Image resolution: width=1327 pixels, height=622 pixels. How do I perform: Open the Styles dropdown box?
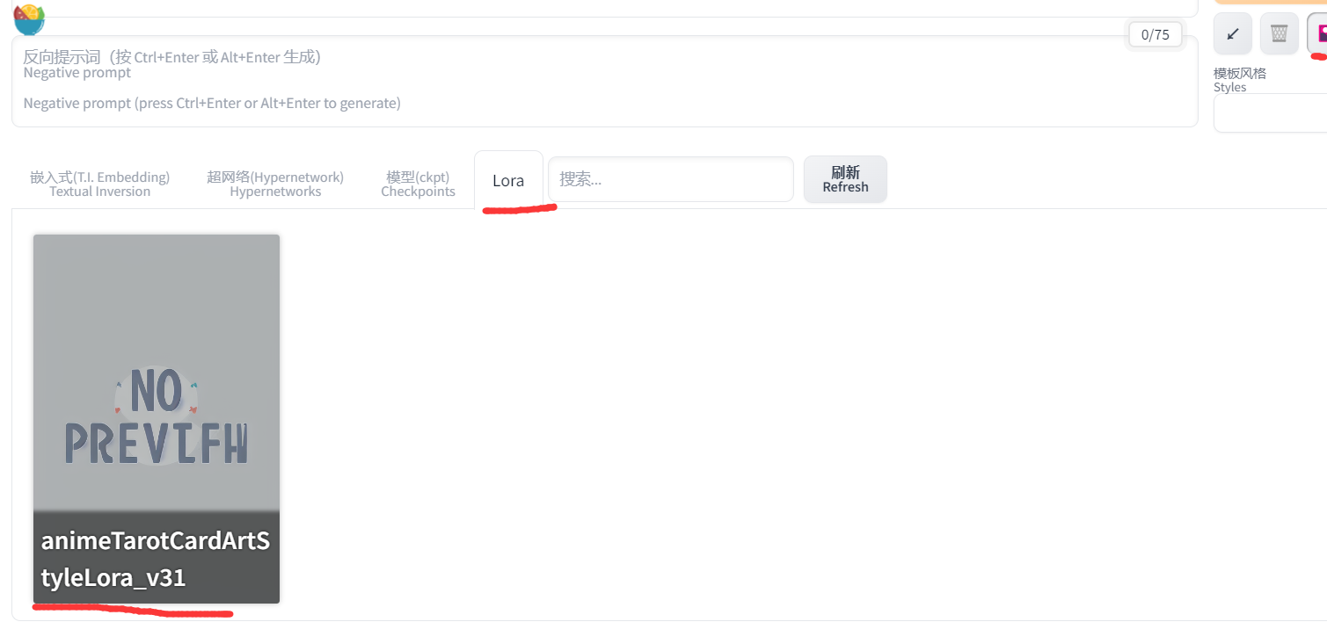click(x=1270, y=113)
